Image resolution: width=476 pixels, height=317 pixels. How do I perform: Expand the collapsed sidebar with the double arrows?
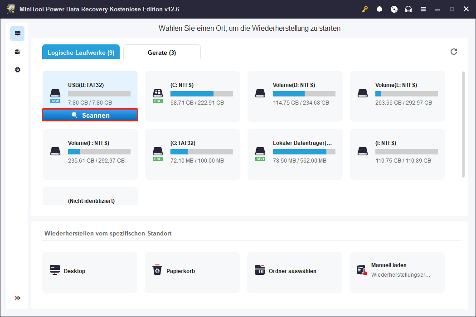(x=17, y=298)
